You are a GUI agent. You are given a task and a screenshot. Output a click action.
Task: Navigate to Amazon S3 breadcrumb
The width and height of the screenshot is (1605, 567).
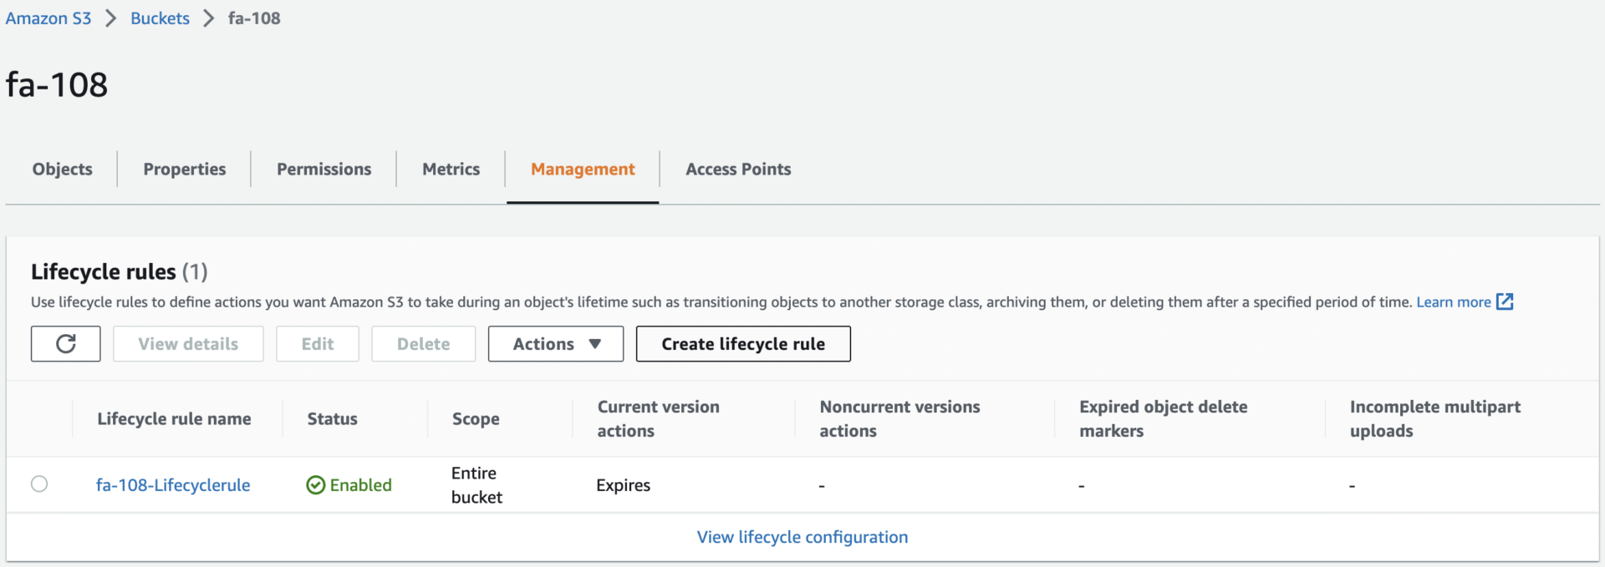pos(48,18)
